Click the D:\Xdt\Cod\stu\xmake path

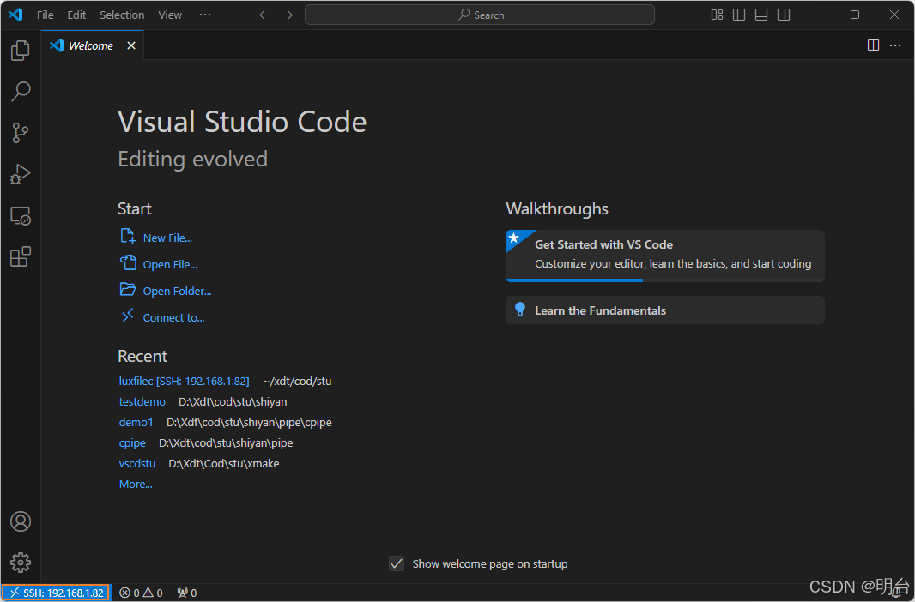(x=224, y=464)
